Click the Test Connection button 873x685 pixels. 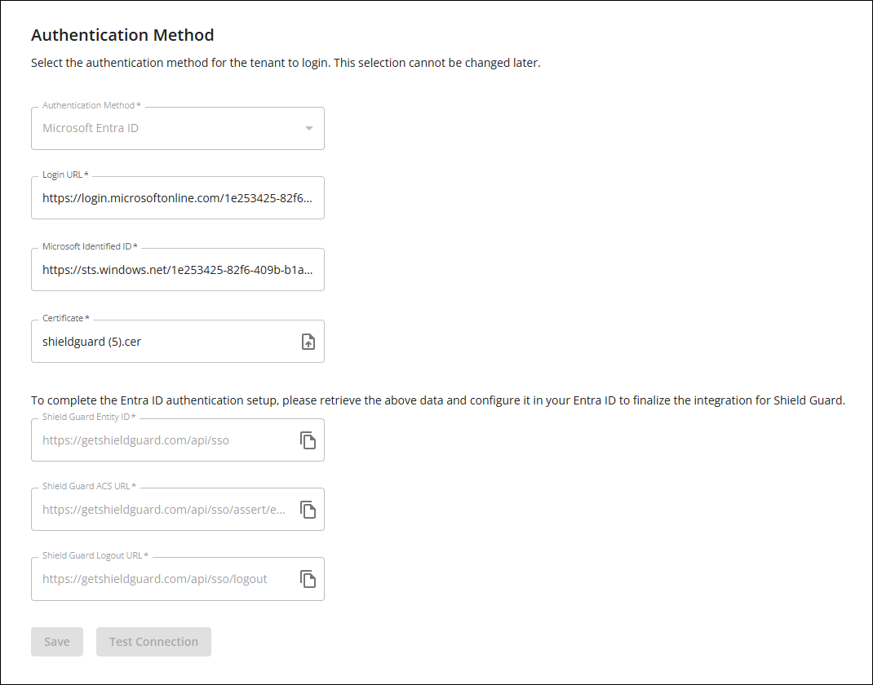(x=153, y=642)
